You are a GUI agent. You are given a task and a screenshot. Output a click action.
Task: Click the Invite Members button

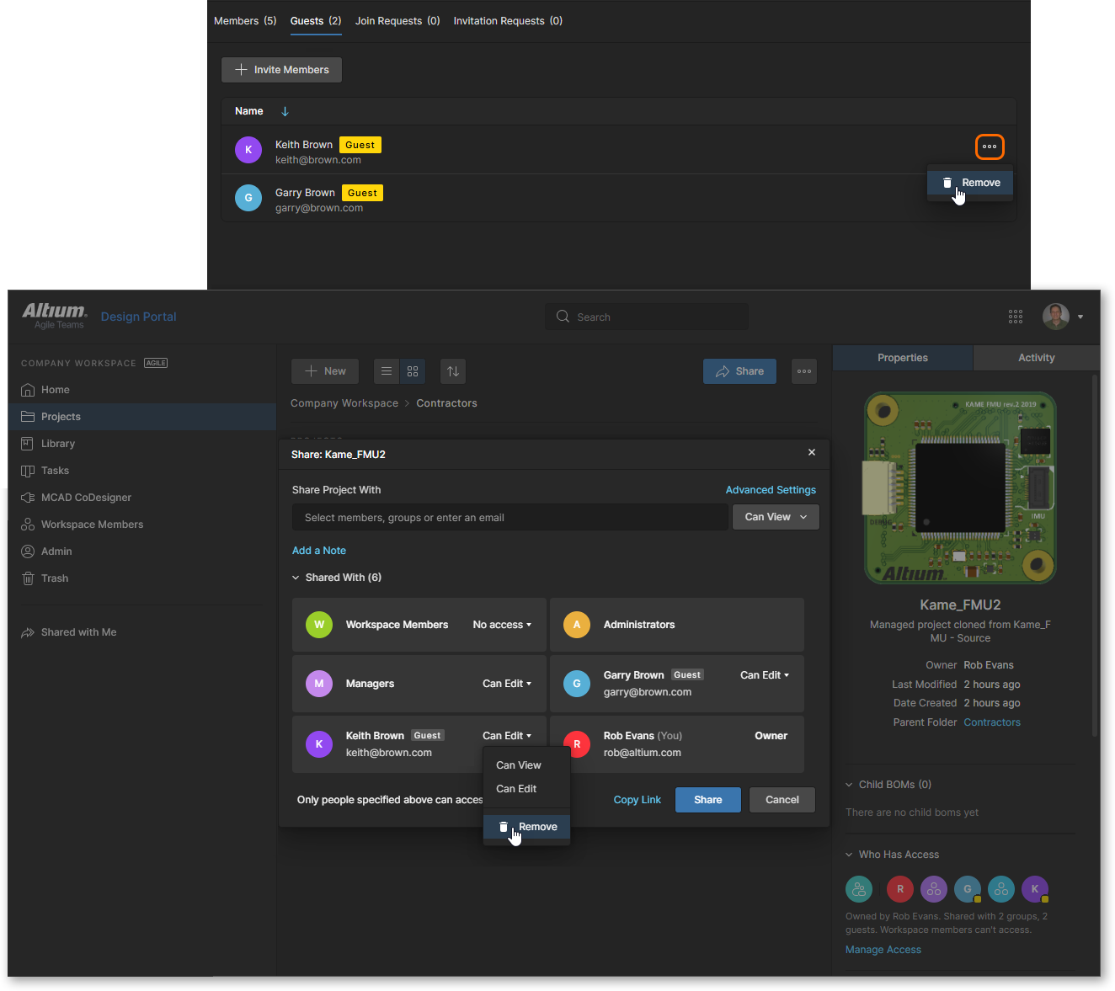coord(281,70)
